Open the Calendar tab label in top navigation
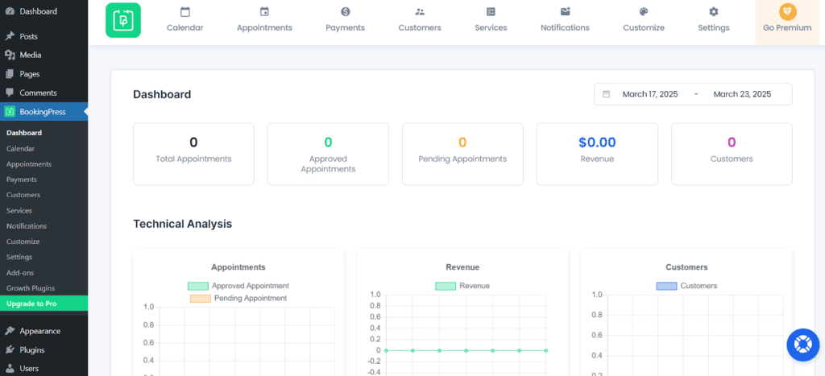This screenshot has width=825, height=376. click(184, 28)
